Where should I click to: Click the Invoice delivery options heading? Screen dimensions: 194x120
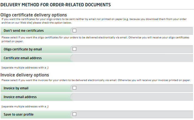25,75
